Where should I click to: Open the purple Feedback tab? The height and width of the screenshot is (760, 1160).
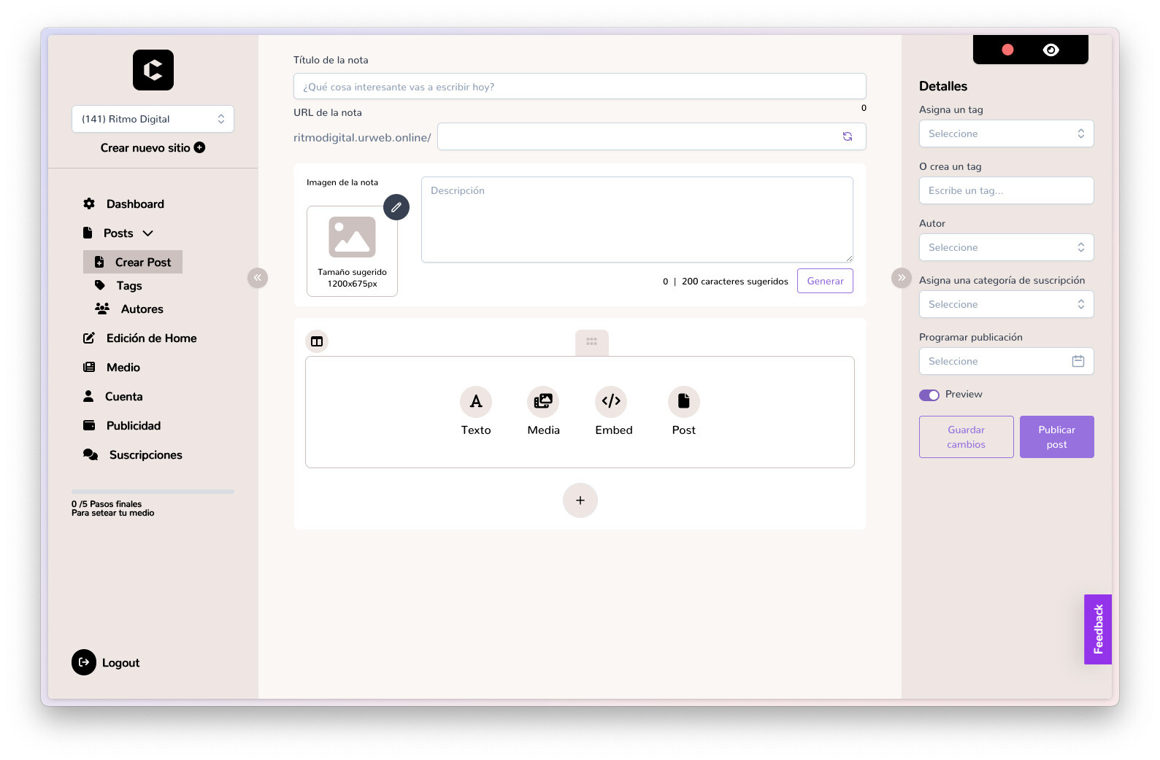1098,629
